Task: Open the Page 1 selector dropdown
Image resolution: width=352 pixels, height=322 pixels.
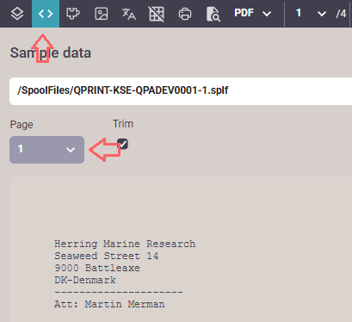Action: click(x=46, y=150)
